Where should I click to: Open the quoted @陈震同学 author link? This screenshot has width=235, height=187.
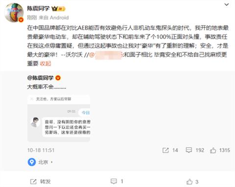click(x=41, y=78)
